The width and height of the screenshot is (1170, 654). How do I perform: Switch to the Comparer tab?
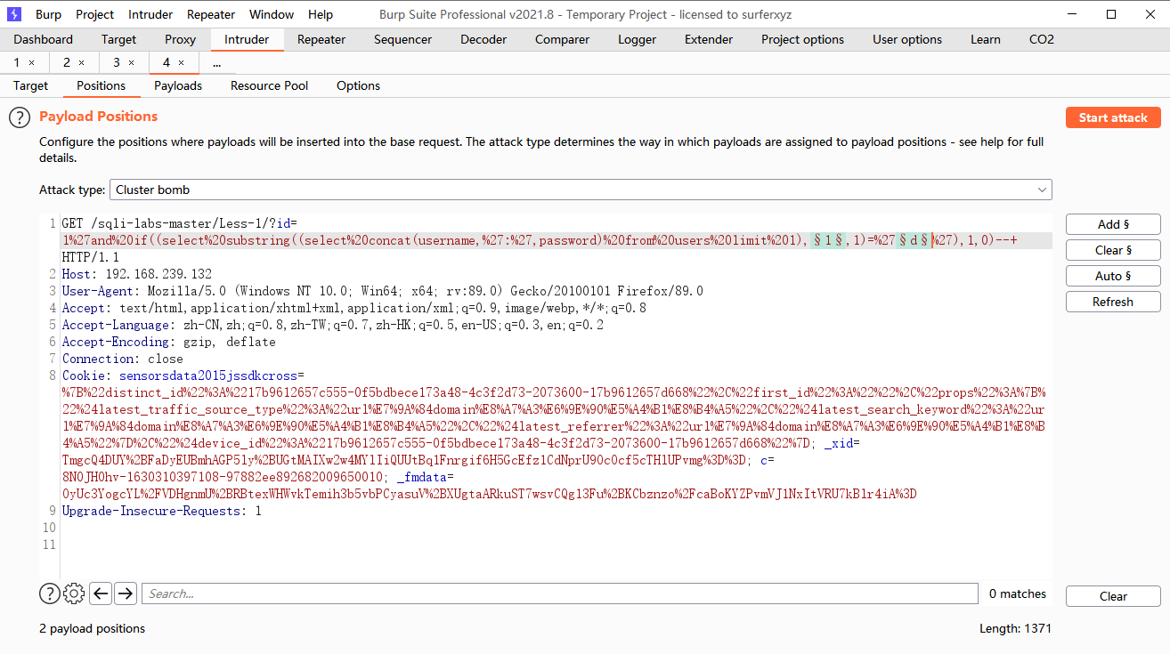click(x=562, y=39)
